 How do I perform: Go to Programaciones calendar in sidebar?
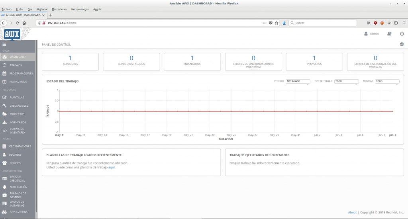click(21, 73)
